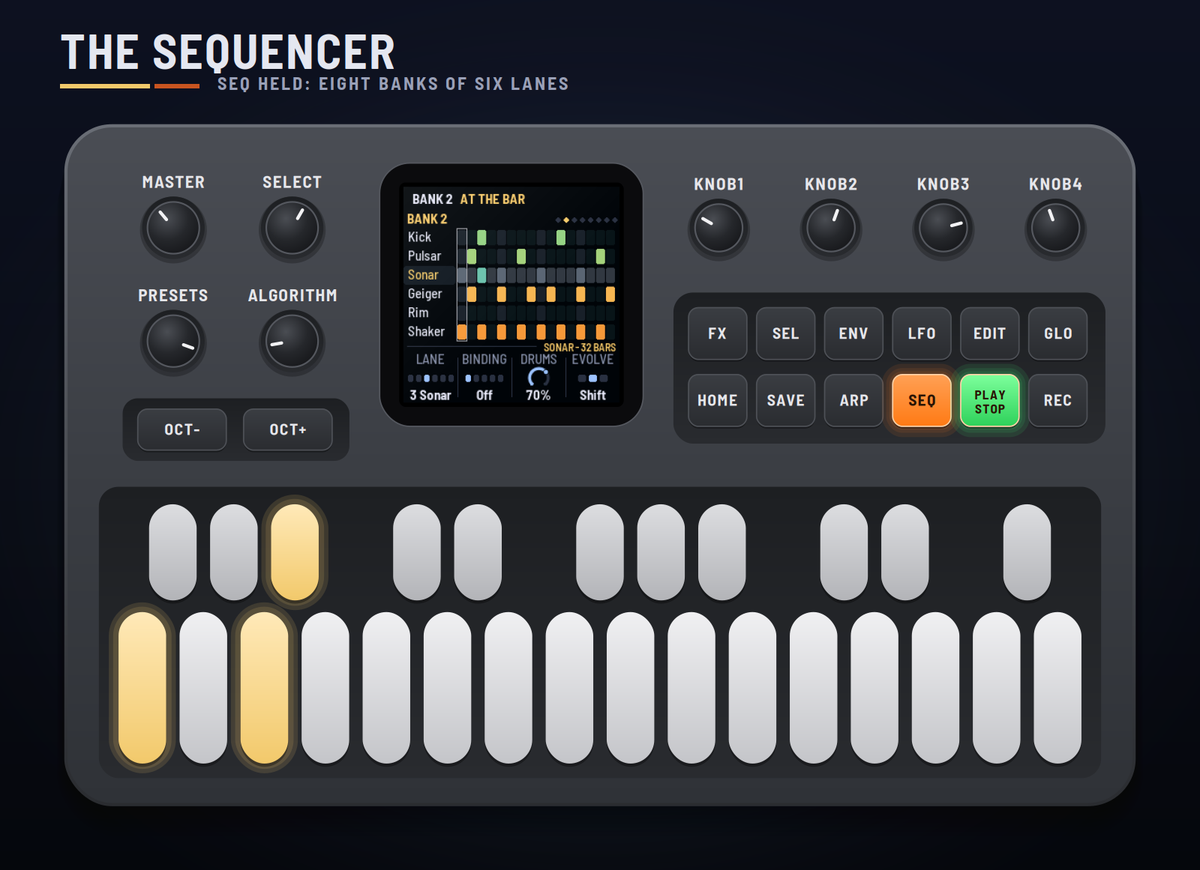Image resolution: width=1200 pixels, height=870 pixels.
Task: Click the EVOLVE value Shift
Action: (x=592, y=395)
